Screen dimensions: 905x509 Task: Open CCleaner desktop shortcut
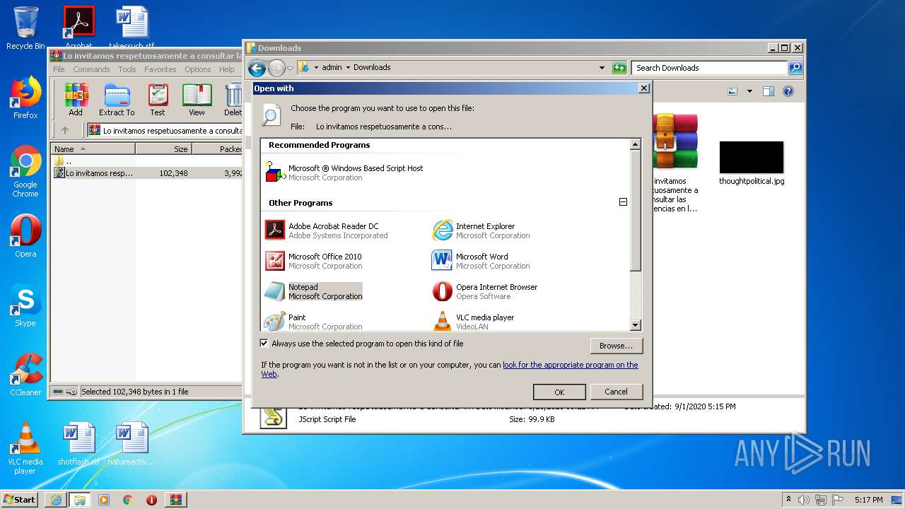click(x=25, y=375)
